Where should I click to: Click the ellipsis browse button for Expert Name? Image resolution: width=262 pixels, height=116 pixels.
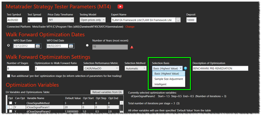click(x=178, y=20)
